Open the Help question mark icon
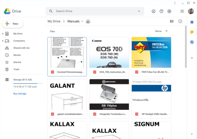This screenshot has width=197, height=139. 161,11
